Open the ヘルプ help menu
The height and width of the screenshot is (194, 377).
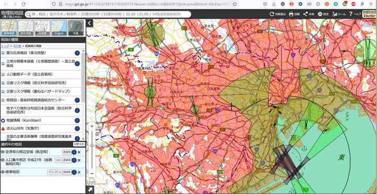pos(355,14)
